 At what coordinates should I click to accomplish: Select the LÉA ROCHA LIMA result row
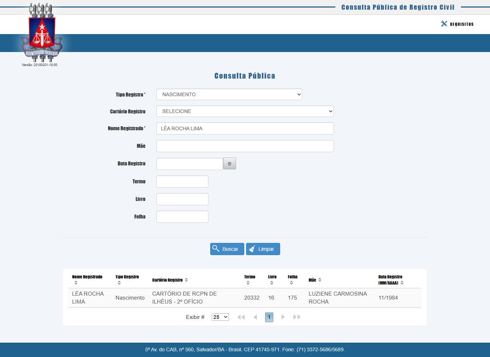(245, 298)
